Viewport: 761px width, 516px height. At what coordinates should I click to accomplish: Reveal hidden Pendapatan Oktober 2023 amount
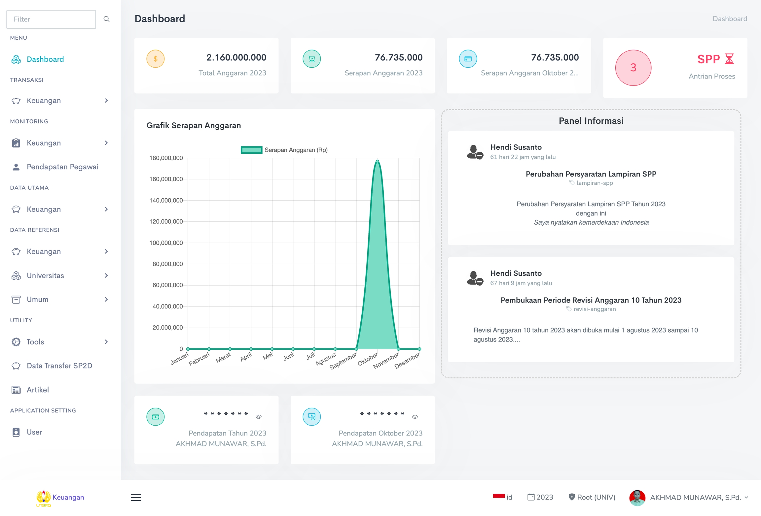(x=415, y=417)
